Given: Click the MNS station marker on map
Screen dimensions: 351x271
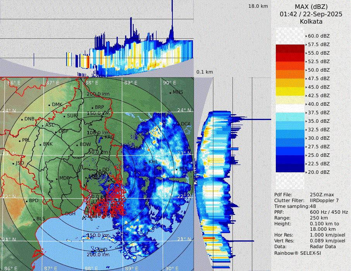Looking at the screenshot, I should (170, 93).
